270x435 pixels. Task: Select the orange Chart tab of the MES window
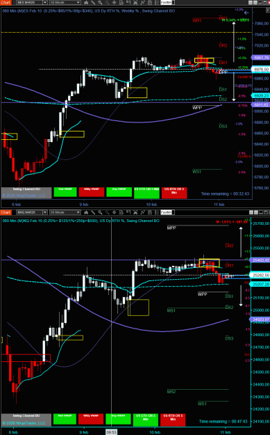pos(6,3)
